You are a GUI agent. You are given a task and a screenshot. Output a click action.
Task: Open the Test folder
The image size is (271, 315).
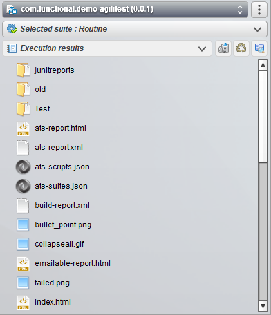coord(42,109)
